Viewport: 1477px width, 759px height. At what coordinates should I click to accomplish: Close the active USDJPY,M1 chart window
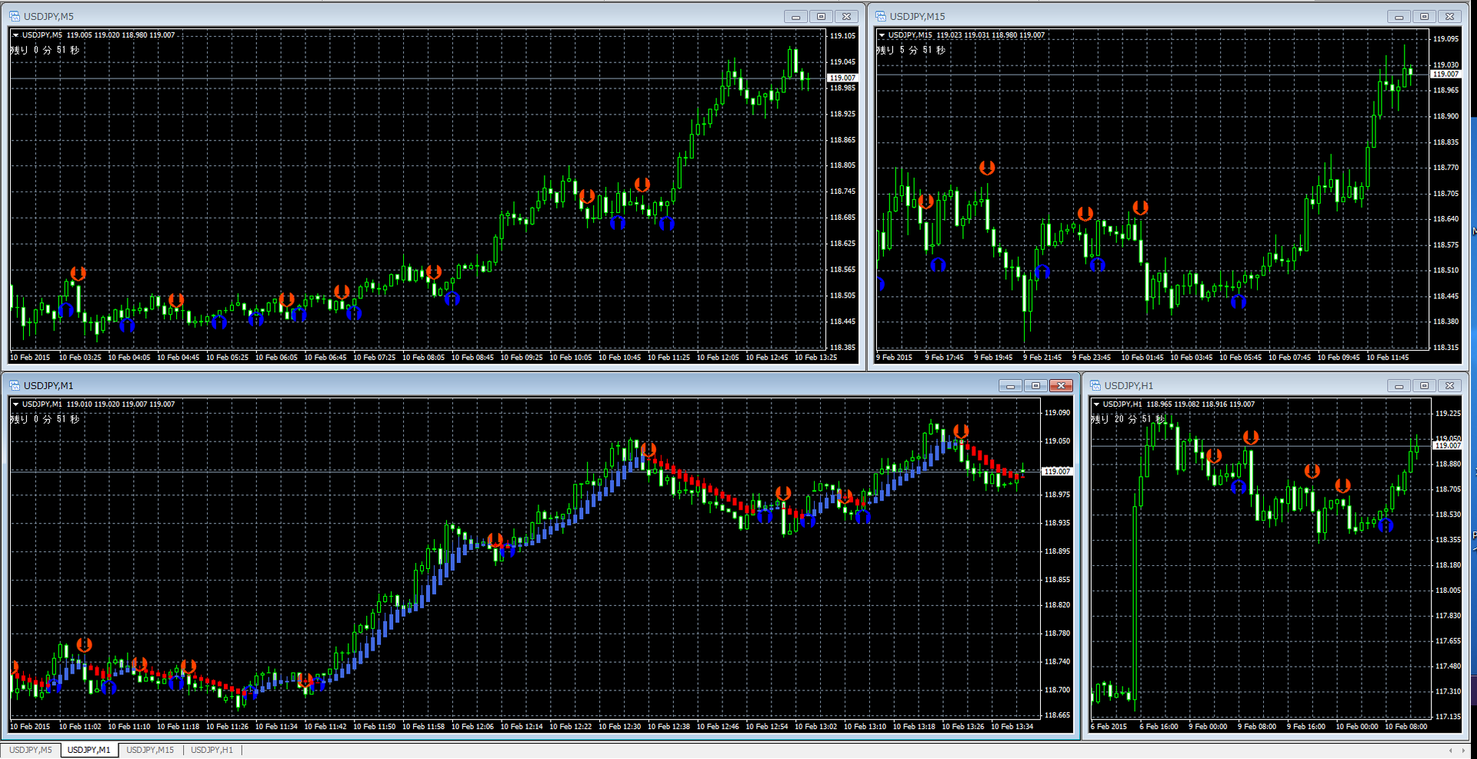pyautogui.click(x=1061, y=385)
